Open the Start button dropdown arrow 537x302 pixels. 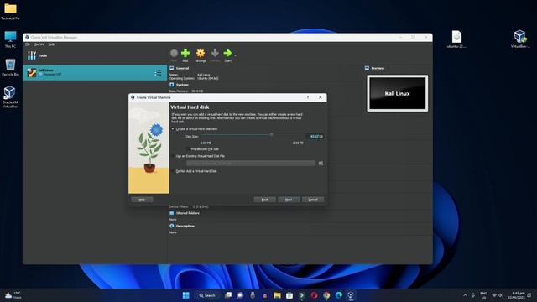pyautogui.click(x=235, y=55)
